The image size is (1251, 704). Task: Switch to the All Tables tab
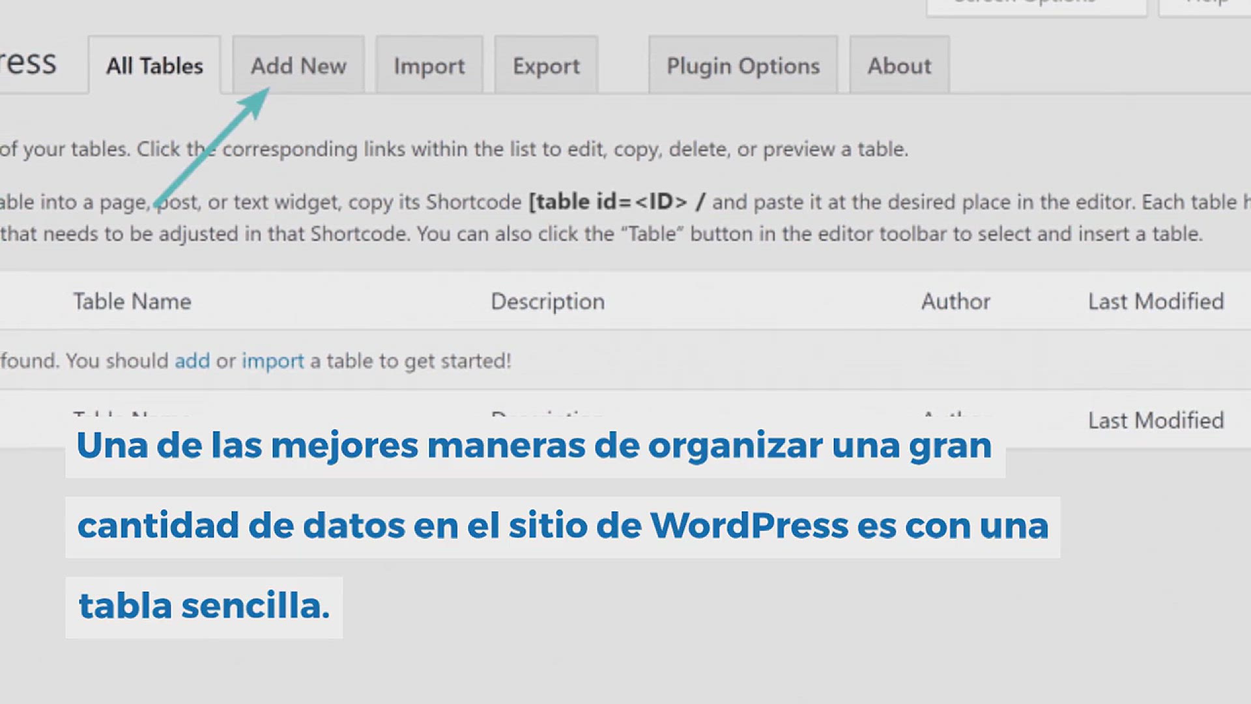[x=154, y=66]
